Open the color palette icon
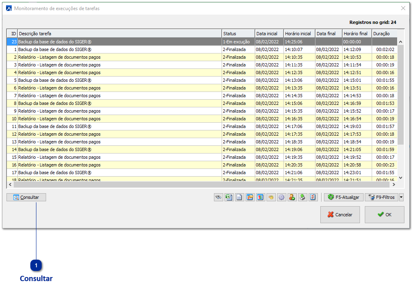Viewport: 419px width, 290px height. (271, 197)
